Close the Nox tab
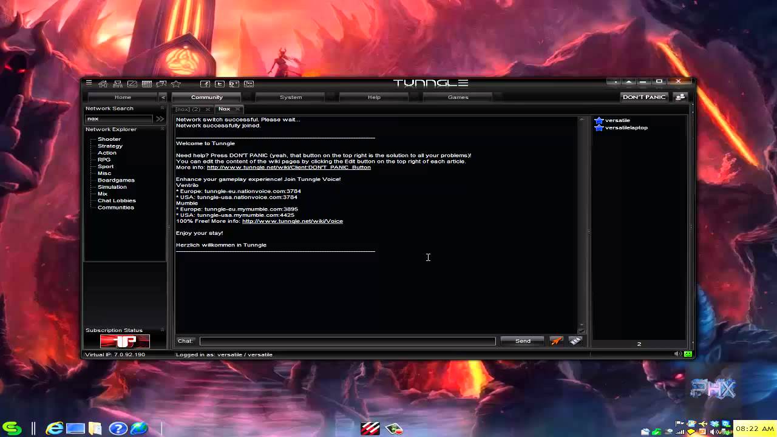Viewport: 777px width, 437px height. click(238, 109)
